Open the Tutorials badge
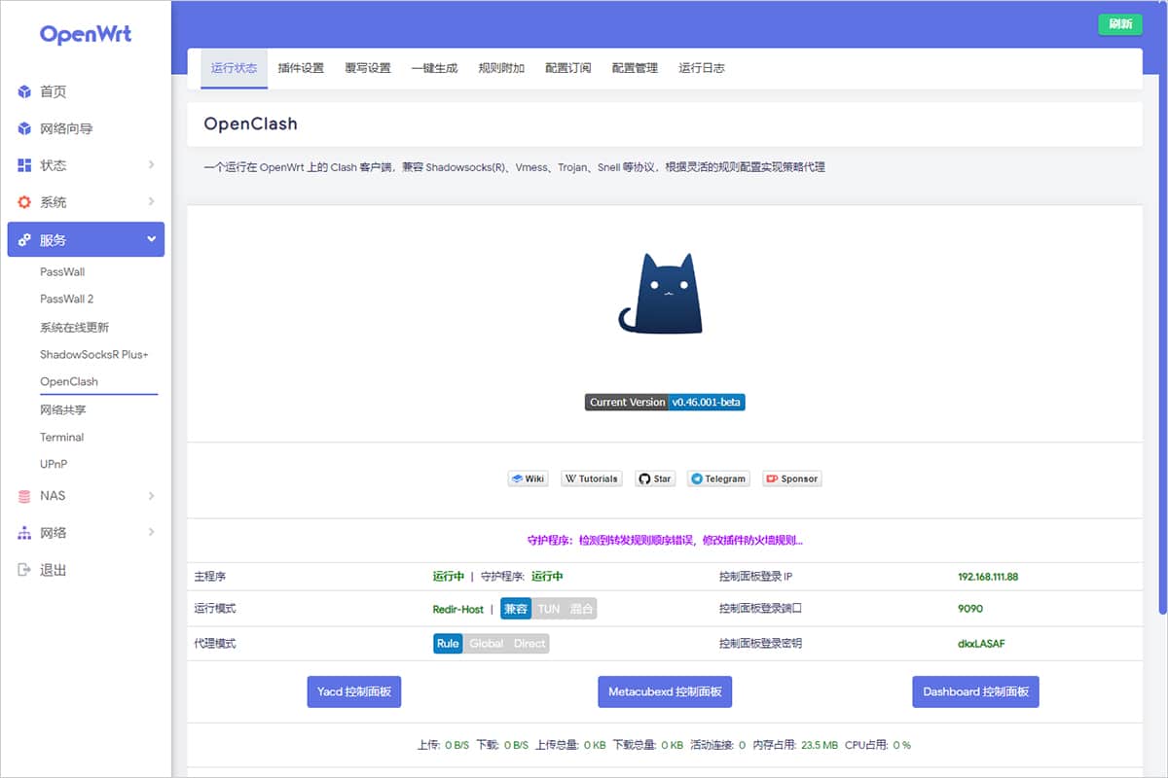 tap(592, 478)
